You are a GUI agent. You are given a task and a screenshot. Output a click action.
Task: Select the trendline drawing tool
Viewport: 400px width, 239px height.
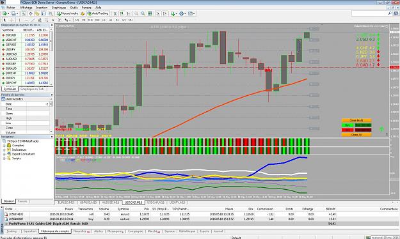click(x=33, y=20)
